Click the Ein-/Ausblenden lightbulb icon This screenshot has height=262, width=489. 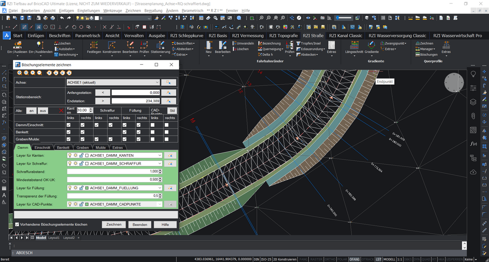coord(40,45)
